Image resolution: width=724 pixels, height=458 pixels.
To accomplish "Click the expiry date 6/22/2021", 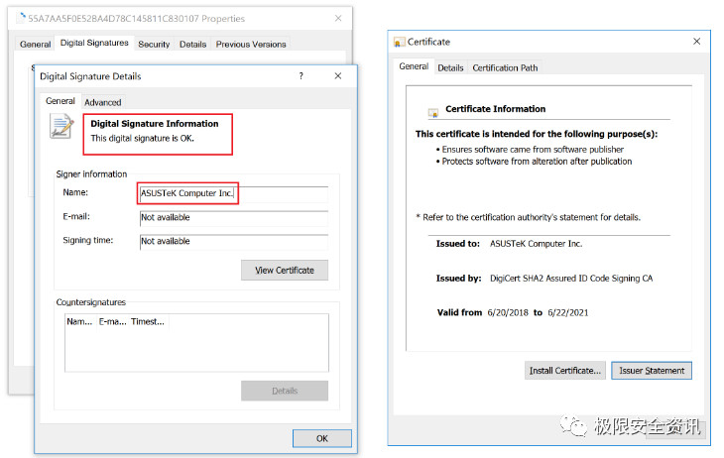I will click(568, 312).
